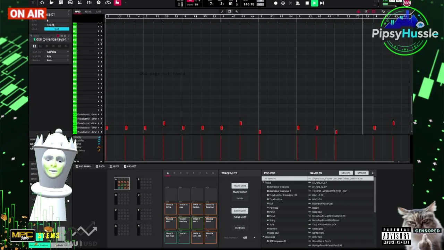Open the Time Correct Off dropdown

249,237
